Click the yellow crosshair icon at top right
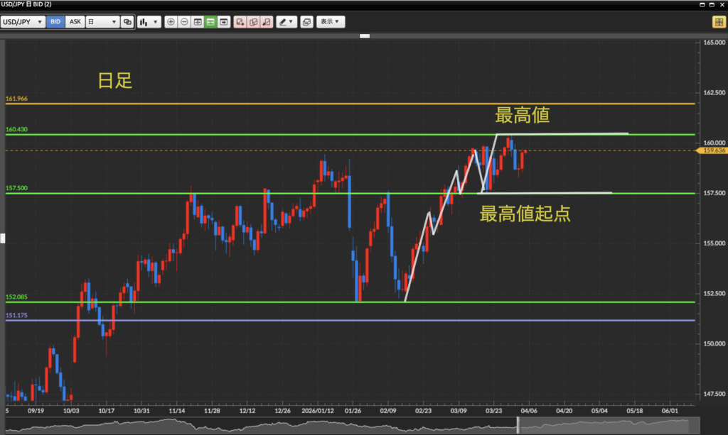 click(718, 22)
